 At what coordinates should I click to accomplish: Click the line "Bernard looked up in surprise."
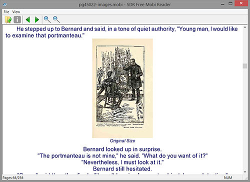pyautogui.click(x=122, y=149)
